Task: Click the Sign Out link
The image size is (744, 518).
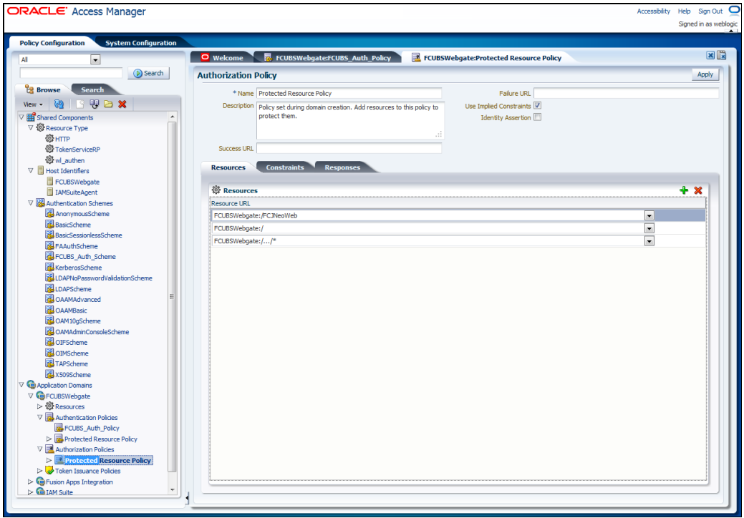Action: 710,11
